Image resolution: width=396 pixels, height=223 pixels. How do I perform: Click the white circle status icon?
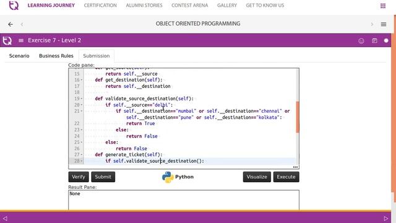(386, 40)
